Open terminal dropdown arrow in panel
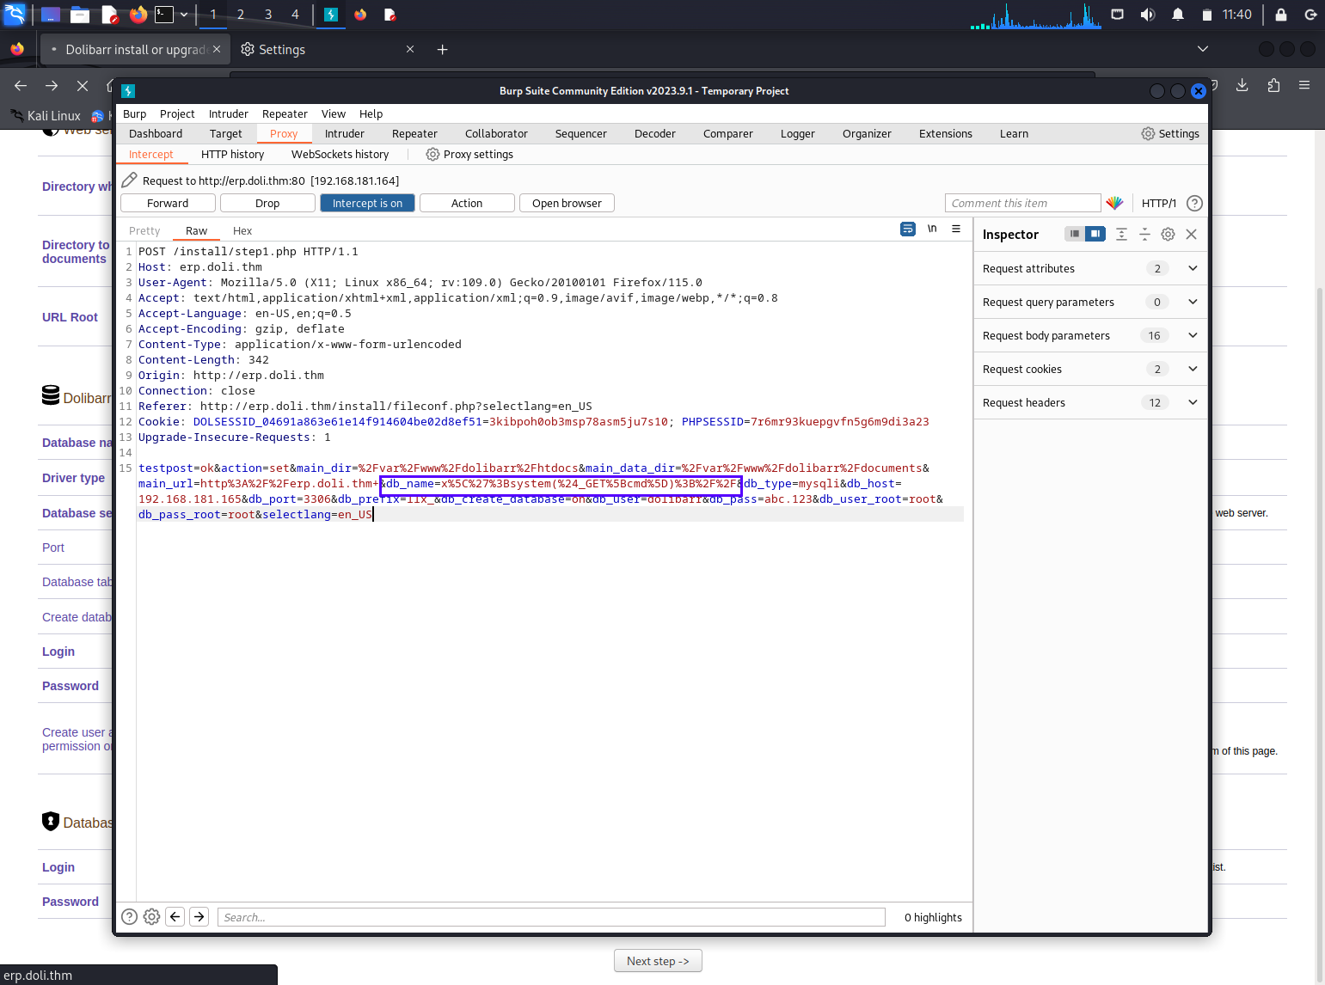1325x985 pixels. (184, 15)
